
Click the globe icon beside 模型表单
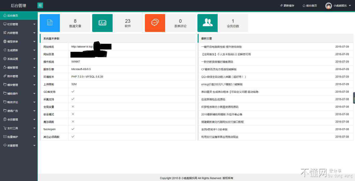(x=5, y=41)
